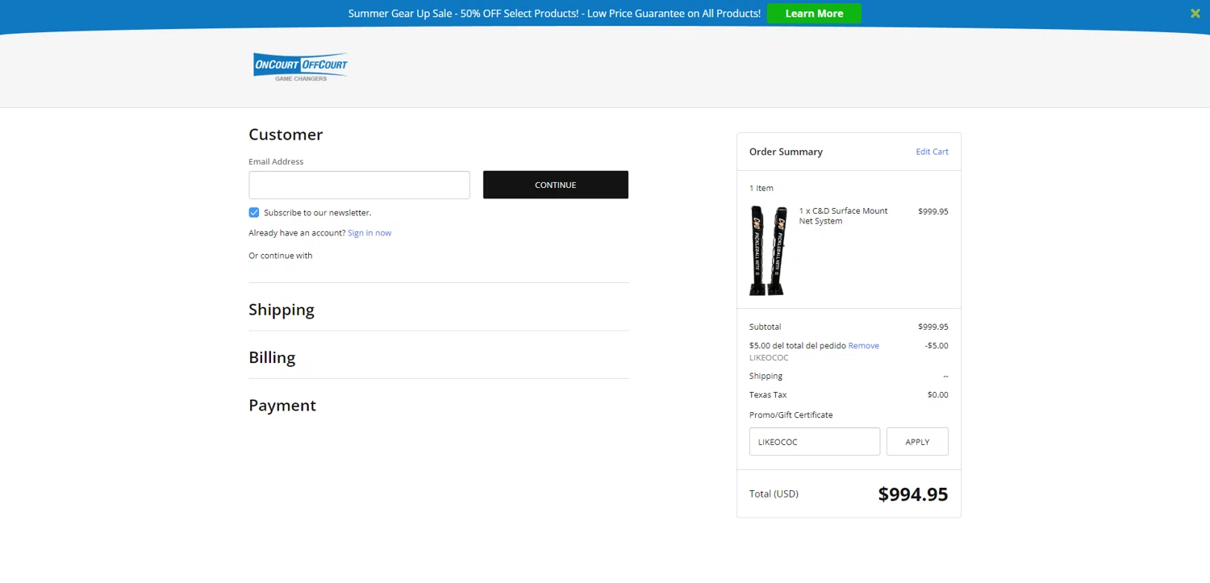Click the Order Summary title
Screen dimensions: 1210x583
click(786, 152)
